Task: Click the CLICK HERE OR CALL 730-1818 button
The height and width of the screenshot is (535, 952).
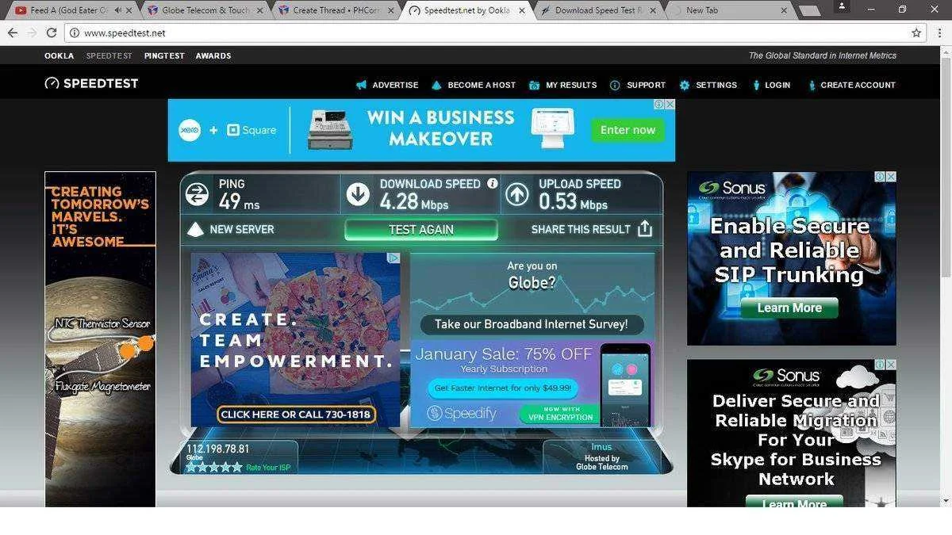Action: (297, 415)
